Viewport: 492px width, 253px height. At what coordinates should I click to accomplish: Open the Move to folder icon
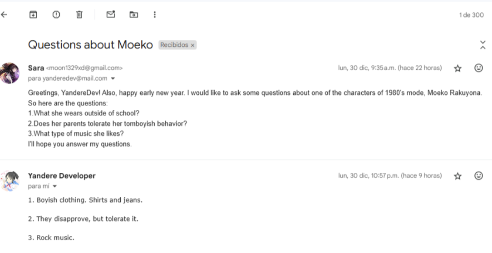click(133, 15)
